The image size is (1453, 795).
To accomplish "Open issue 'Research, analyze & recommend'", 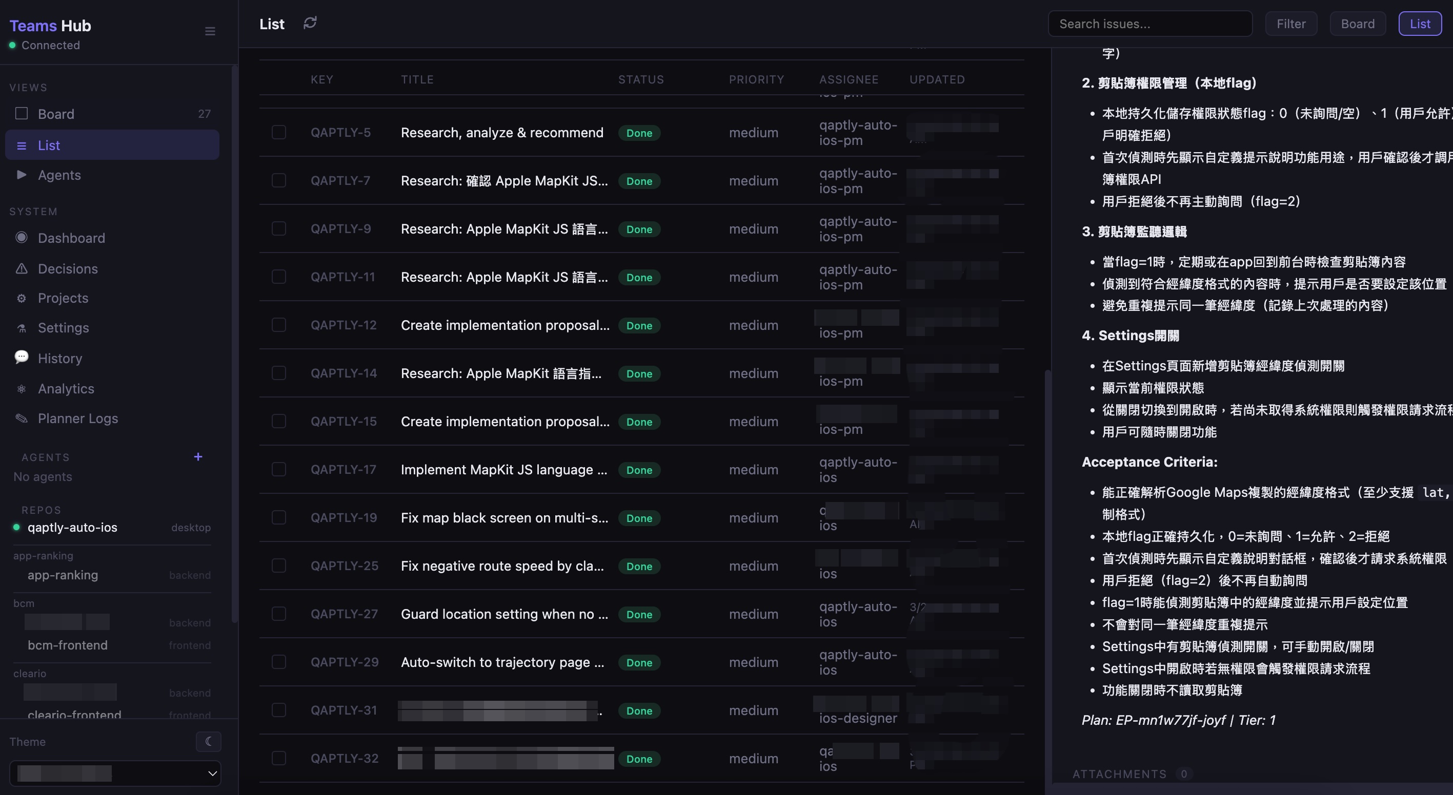I will [x=502, y=132].
